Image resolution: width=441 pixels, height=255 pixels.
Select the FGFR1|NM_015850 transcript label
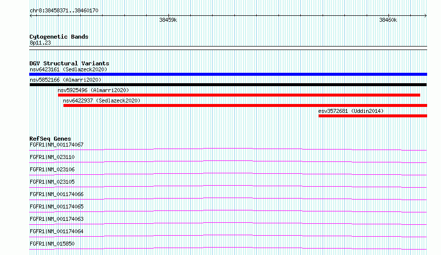(x=52, y=244)
